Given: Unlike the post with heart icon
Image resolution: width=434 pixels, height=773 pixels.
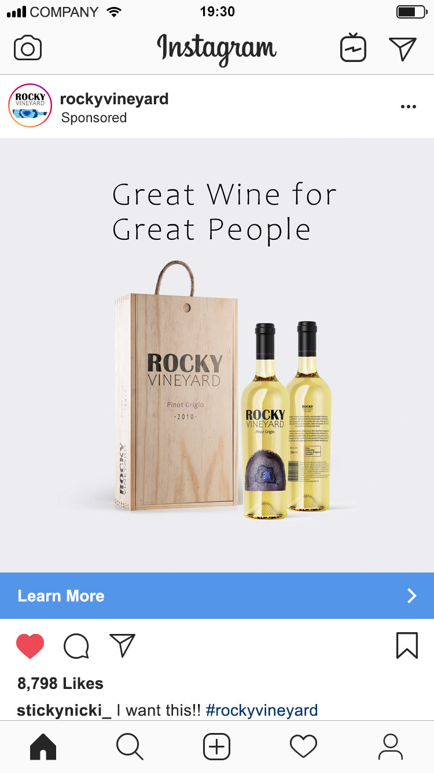Looking at the screenshot, I should (x=30, y=646).
